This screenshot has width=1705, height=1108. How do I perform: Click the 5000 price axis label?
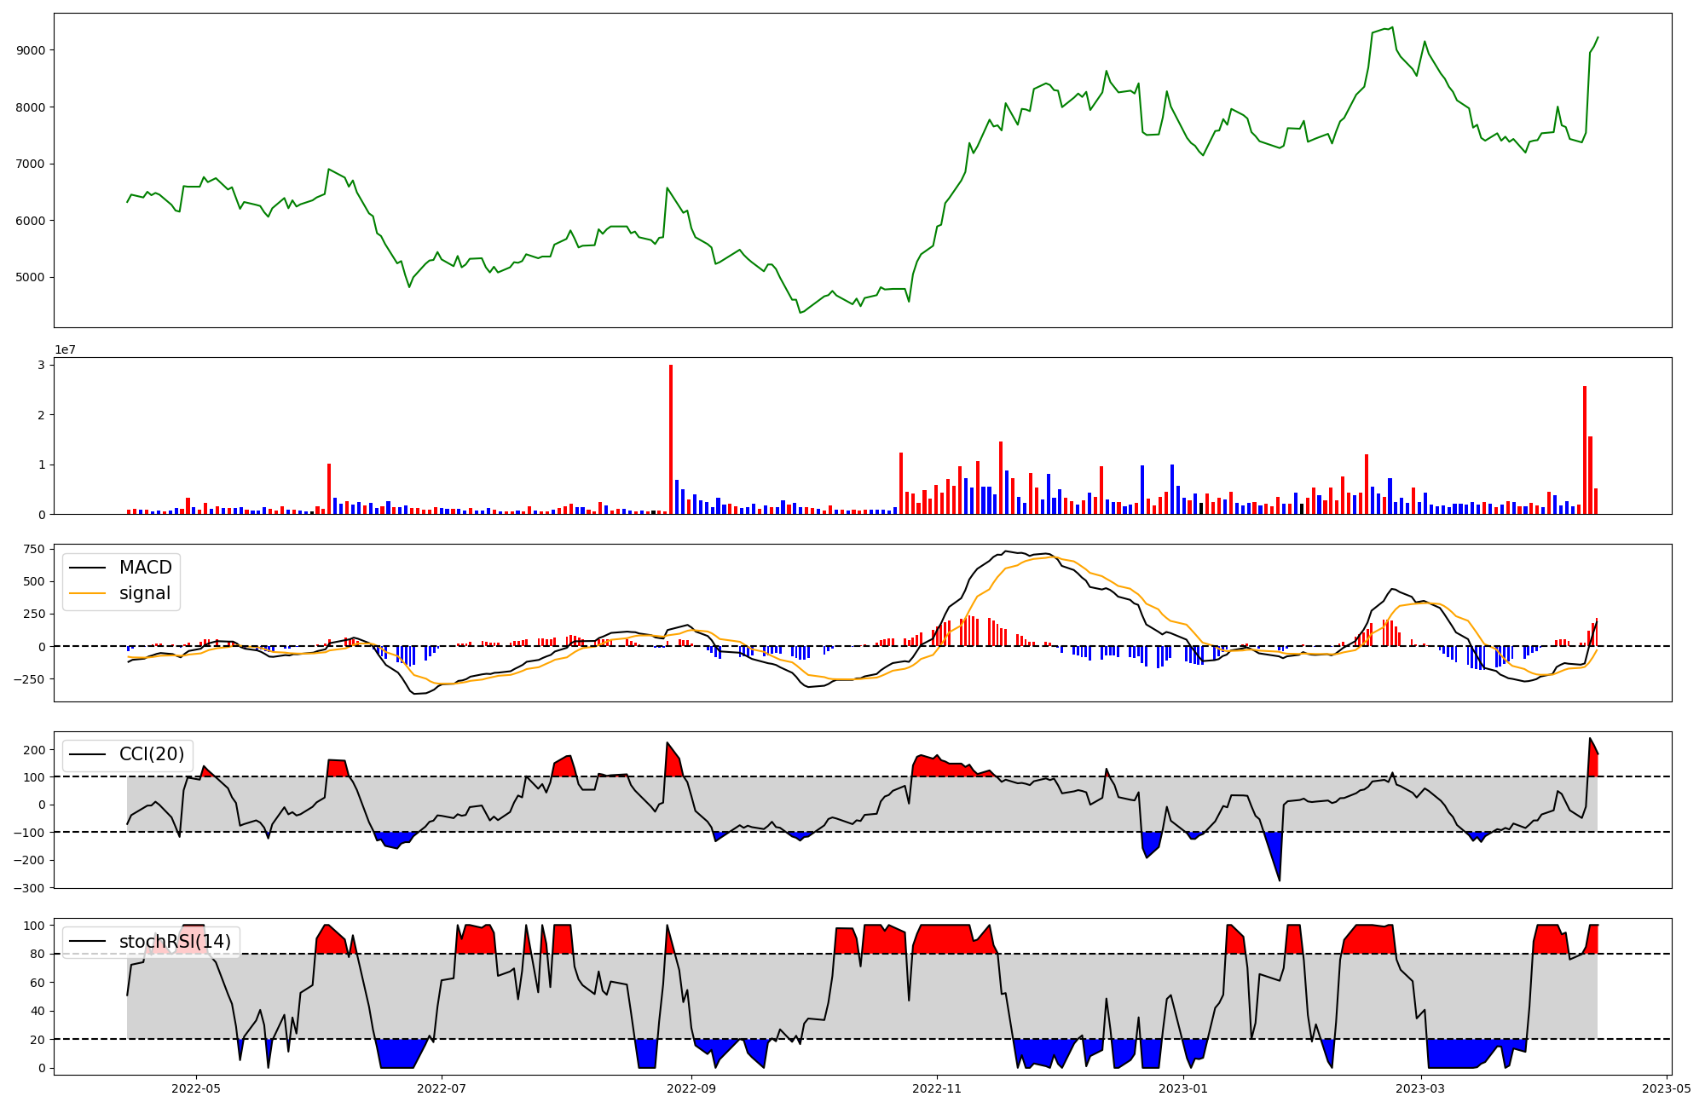pyautogui.click(x=31, y=277)
